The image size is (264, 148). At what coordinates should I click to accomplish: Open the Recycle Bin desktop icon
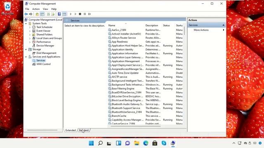(x=7, y=8)
